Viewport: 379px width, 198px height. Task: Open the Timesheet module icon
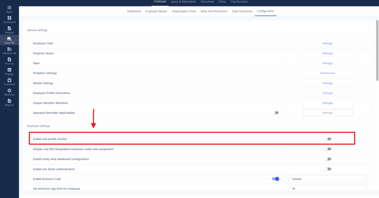(x=9, y=80)
